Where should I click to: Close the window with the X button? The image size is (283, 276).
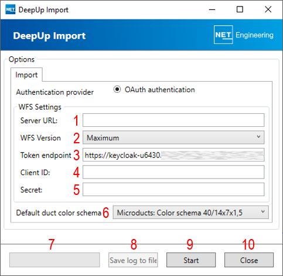click(x=268, y=9)
